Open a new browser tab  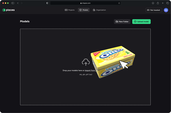163,3
